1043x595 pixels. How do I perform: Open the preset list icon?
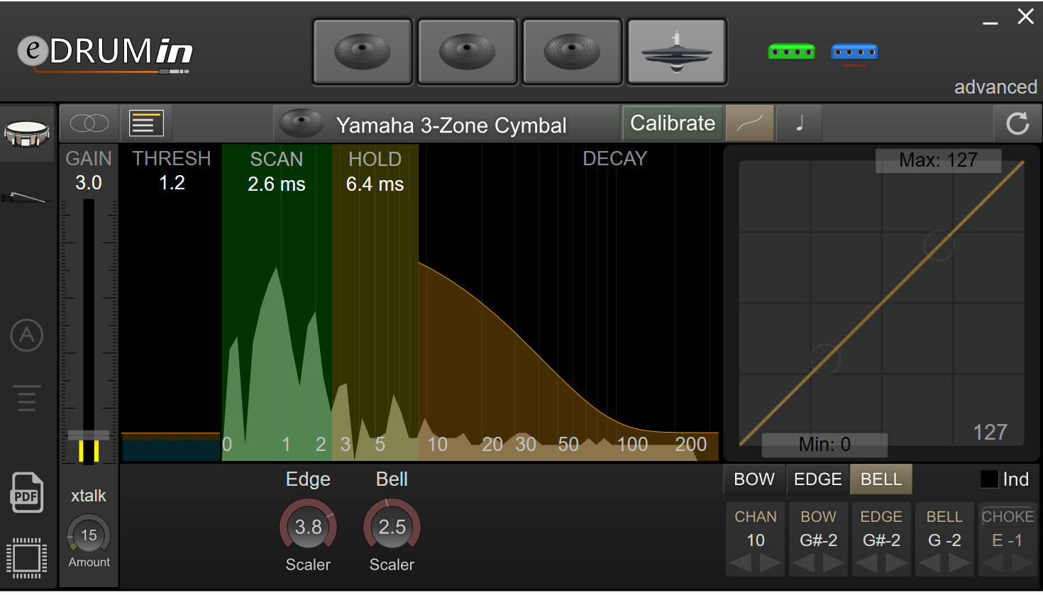pos(146,123)
